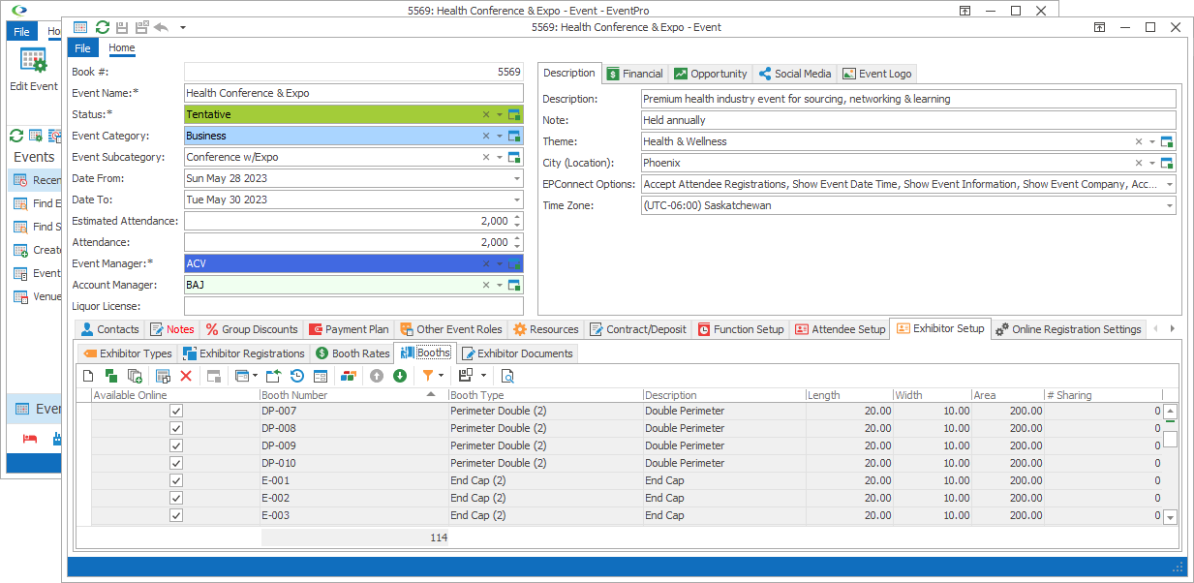The image size is (1194, 583).
Task: Click the lookup icon beside Theme Health & Wellness
Action: 1167,141
